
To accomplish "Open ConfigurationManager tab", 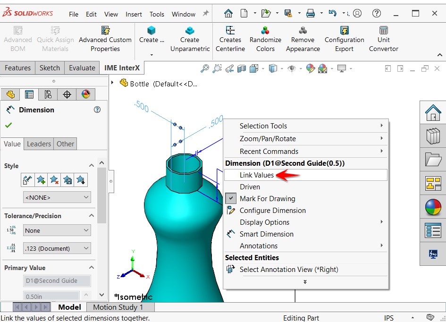I will click(48, 94).
